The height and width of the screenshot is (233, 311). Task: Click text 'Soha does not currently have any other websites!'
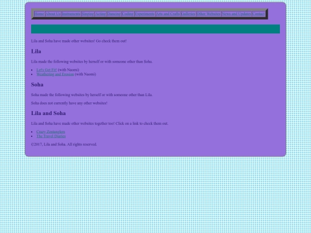(x=69, y=103)
